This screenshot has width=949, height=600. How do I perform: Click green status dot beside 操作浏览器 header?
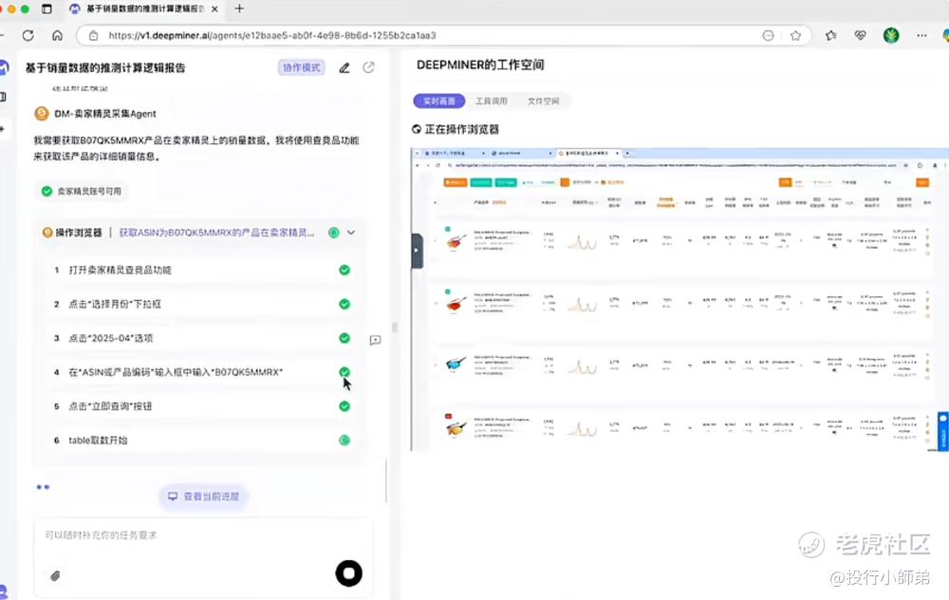333,233
